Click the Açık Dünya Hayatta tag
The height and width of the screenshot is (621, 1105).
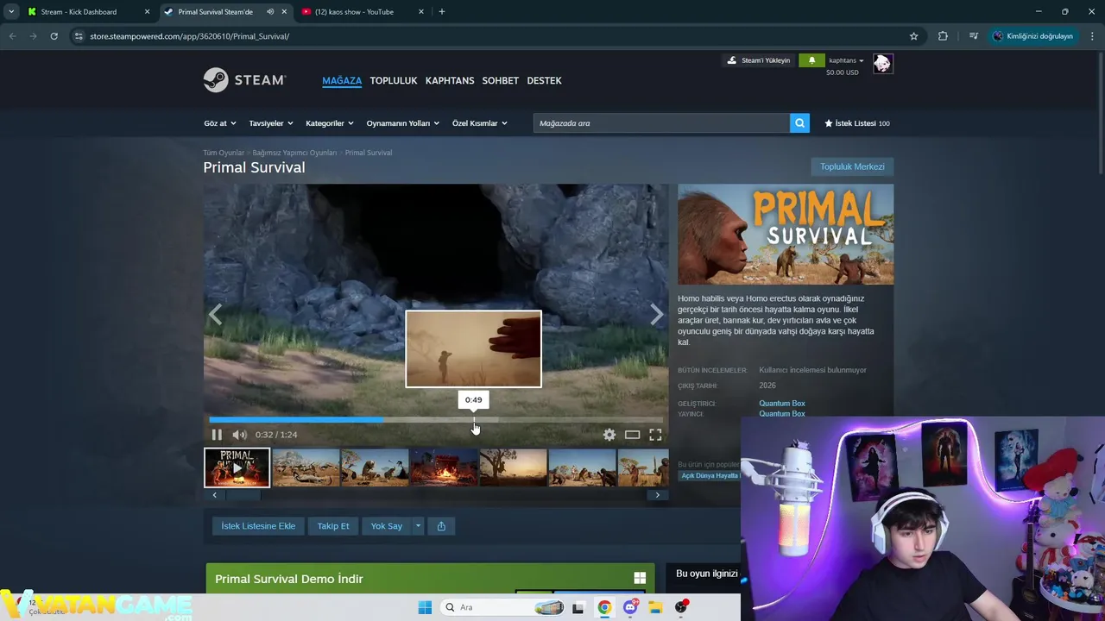[710, 475]
